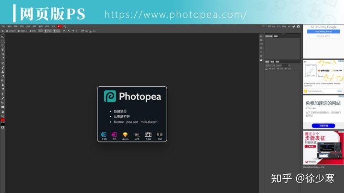
Task: Toggle the Auto-Select checkbox in options bar
Action: pyautogui.click(x=7, y=31)
